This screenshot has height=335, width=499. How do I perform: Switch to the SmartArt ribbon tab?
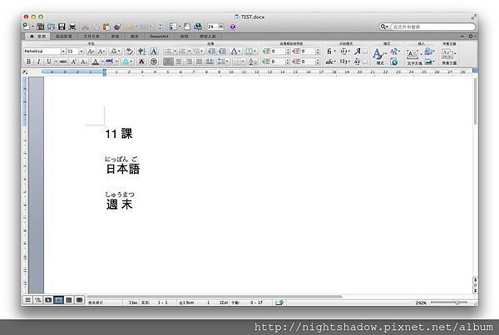(x=159, y=37)
